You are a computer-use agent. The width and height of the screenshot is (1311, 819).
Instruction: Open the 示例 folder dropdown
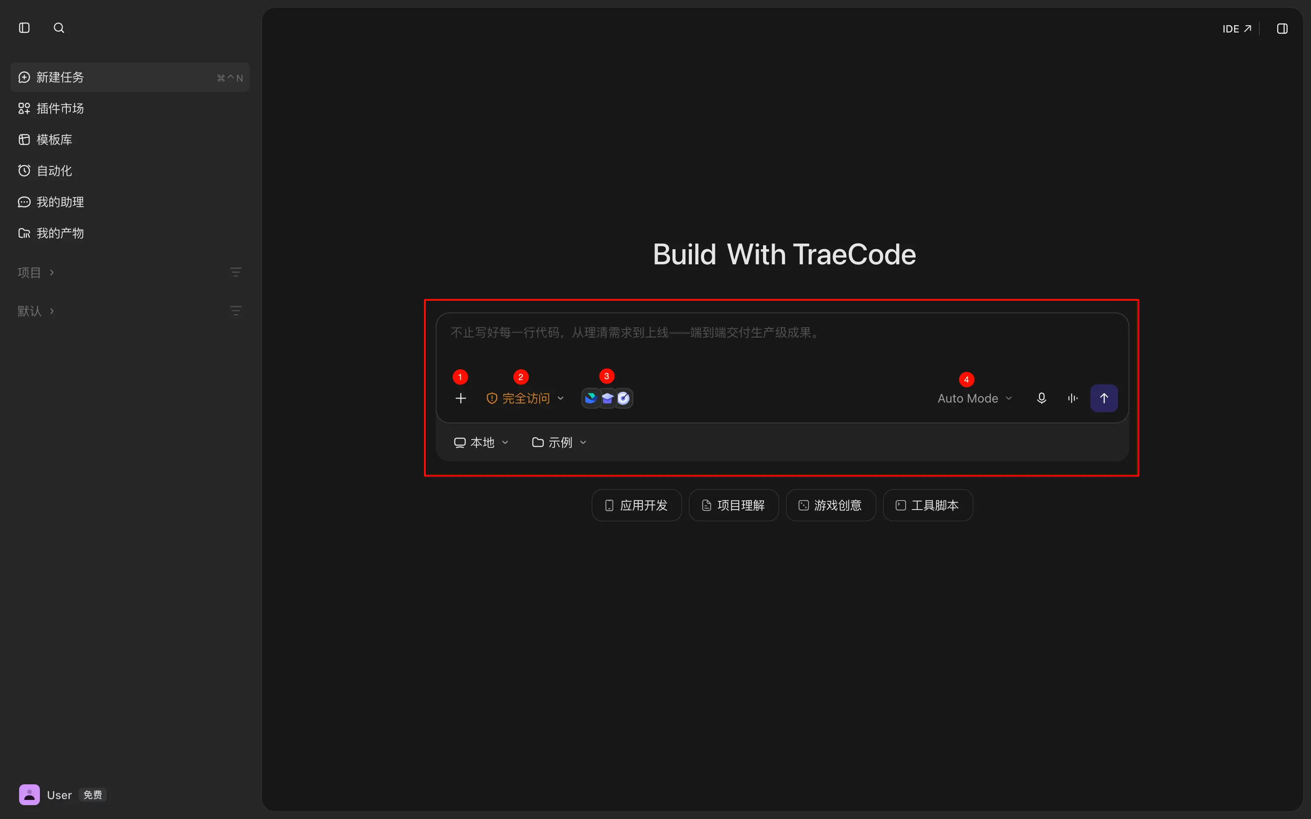coord(559,442)
